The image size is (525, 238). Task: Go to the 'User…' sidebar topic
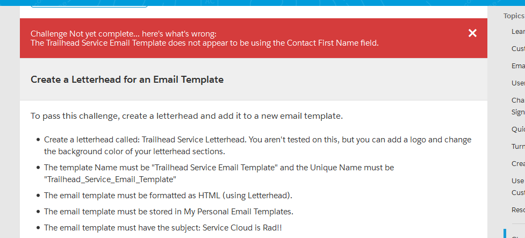(x=518, y=83)
